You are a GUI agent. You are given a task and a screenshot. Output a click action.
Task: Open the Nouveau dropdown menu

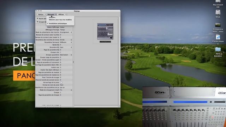point(52,14)
